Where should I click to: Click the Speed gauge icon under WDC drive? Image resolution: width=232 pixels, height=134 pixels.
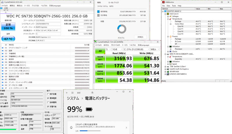(171, 64)
